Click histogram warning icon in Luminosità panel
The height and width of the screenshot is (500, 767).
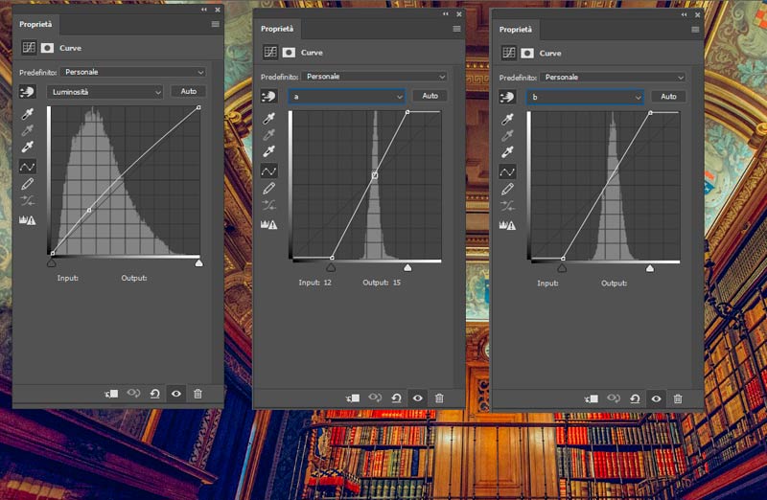click(x=28, y=220)
